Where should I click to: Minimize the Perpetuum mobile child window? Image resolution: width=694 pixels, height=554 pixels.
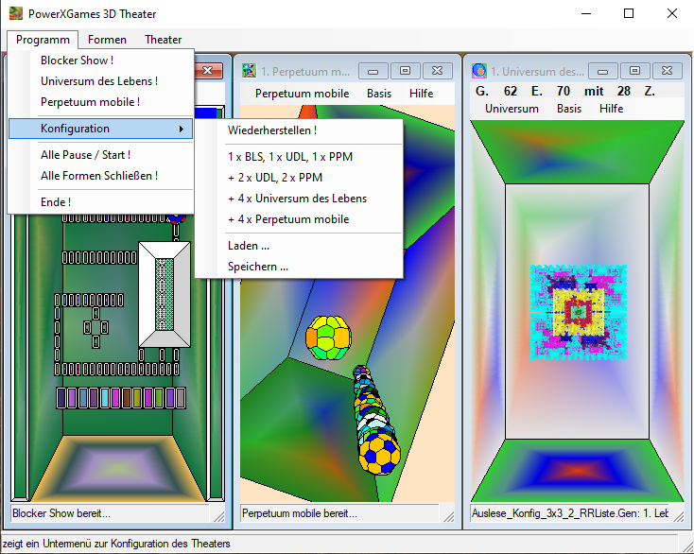[373, 71]
